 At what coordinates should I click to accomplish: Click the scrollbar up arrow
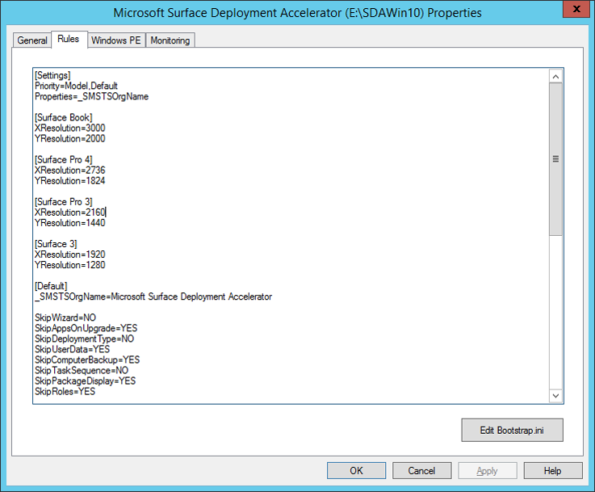tap(555, 77)
